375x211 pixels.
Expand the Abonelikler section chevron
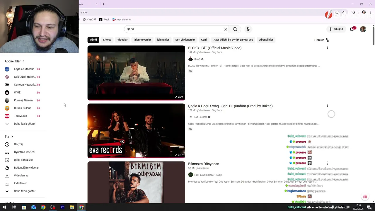point(23,61)
